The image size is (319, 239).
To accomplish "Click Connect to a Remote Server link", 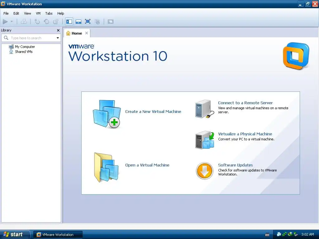I will [x=245, y=103].
